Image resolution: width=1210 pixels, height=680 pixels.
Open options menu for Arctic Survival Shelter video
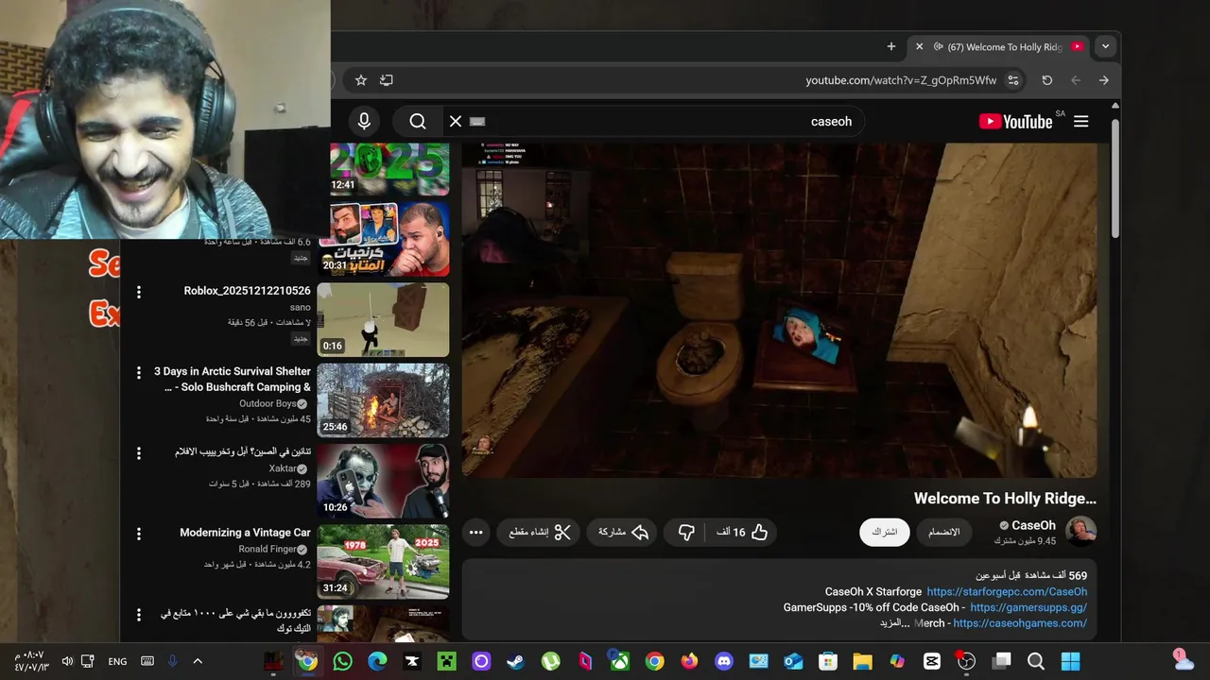coord(139,373)
